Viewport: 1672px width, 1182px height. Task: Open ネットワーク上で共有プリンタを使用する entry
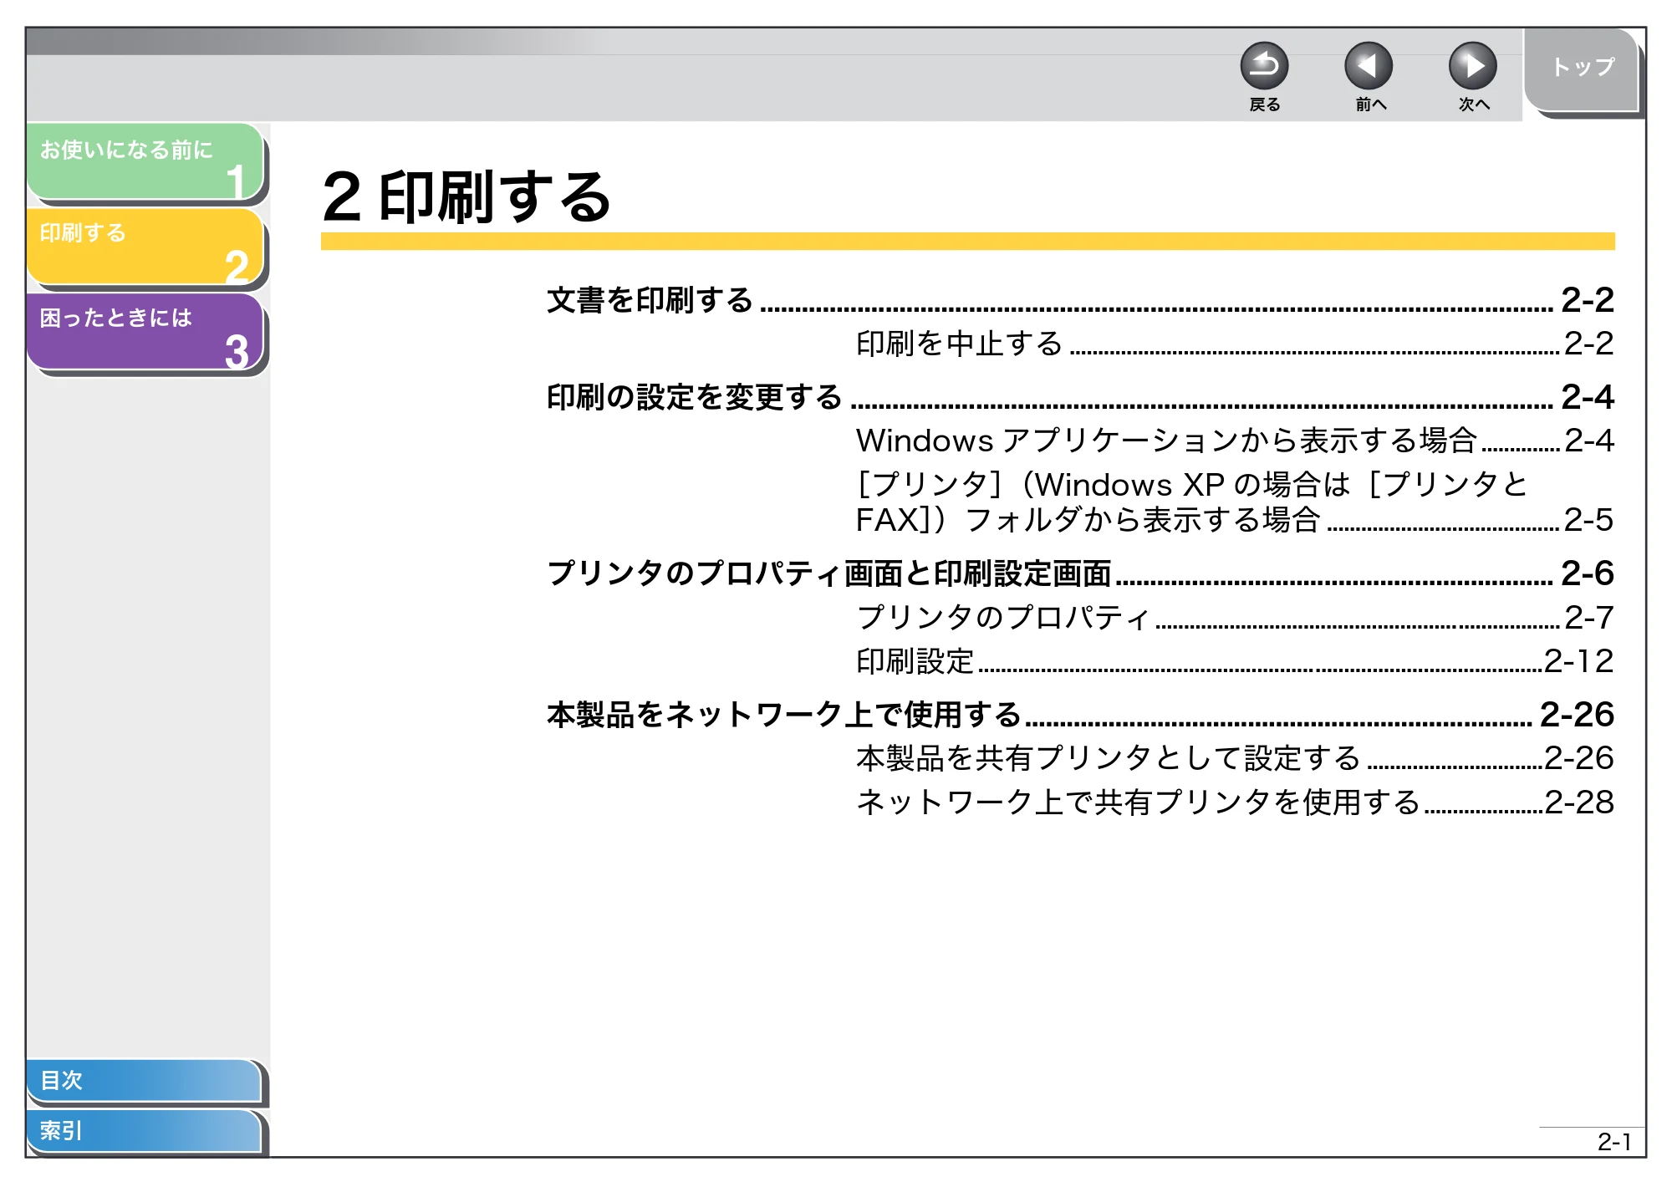pos(1235,802)
